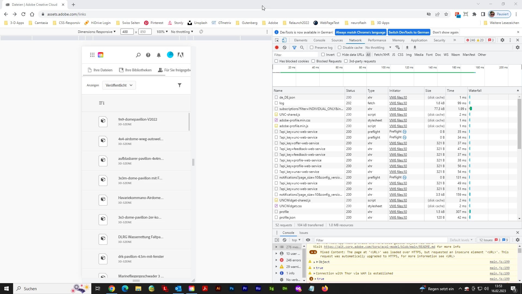Open Photoshop from the Windows taskbar

coord(232,289)
